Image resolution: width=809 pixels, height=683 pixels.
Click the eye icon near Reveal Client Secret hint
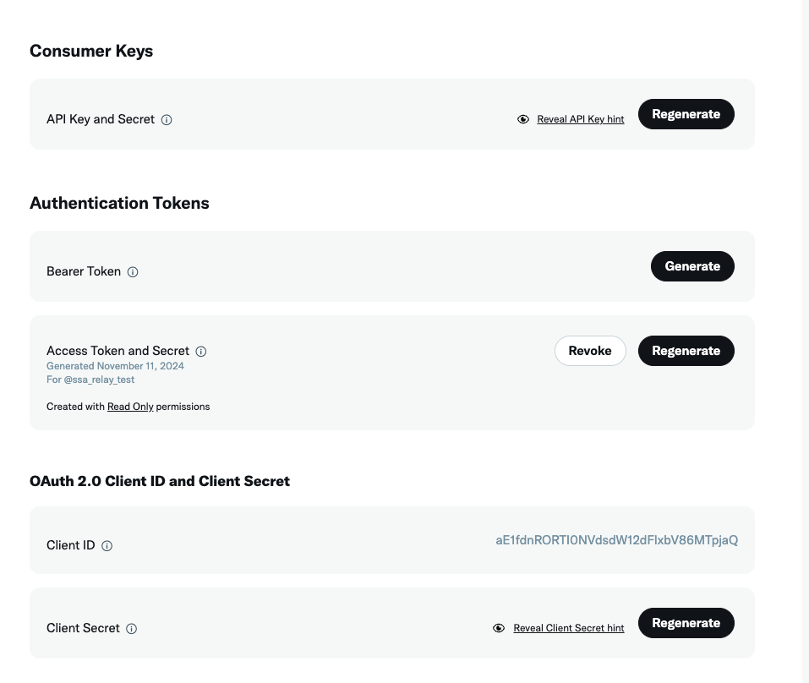click(499, 627)
